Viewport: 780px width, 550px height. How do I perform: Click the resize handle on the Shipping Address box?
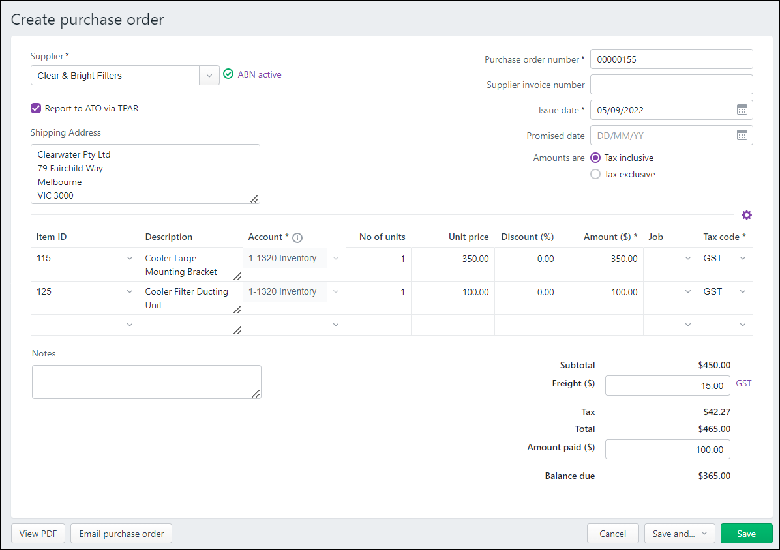pyautogui.click(x=255, y=199)
